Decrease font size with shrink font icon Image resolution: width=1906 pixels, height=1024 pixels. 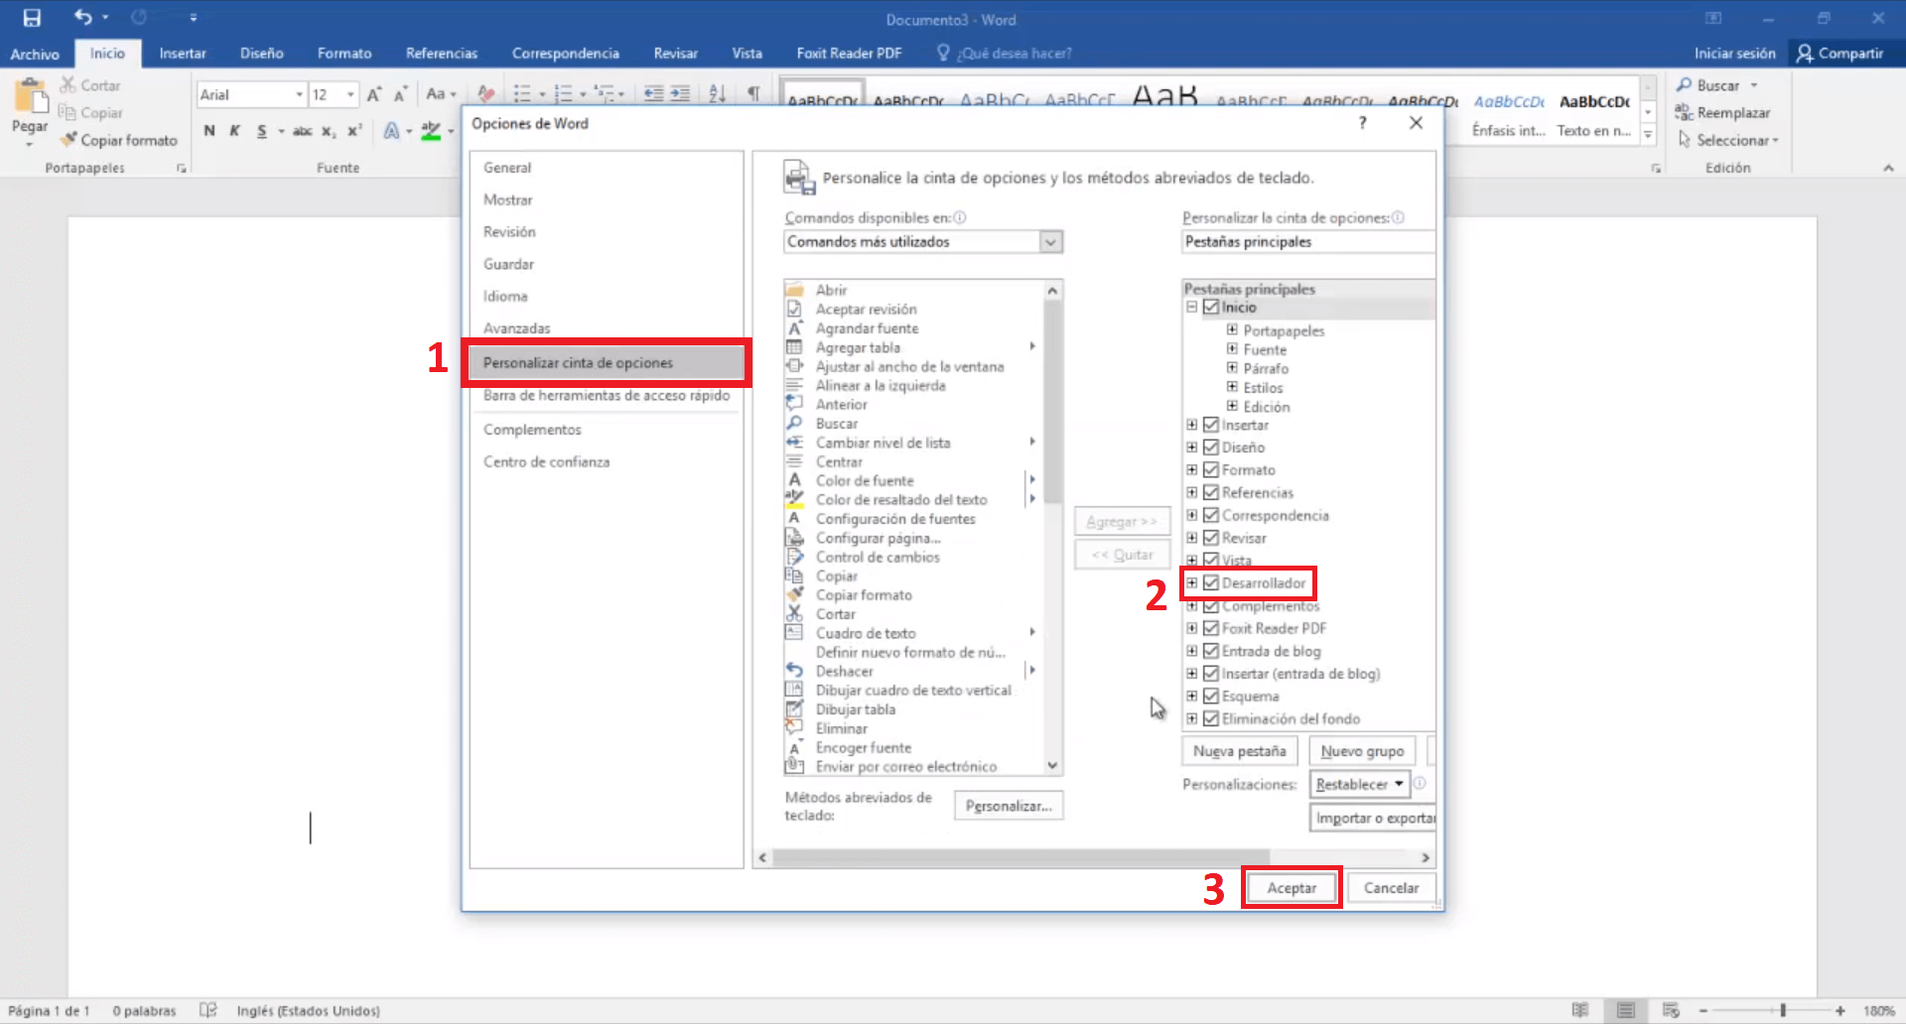pyautogui.click(x=400, y=94)
